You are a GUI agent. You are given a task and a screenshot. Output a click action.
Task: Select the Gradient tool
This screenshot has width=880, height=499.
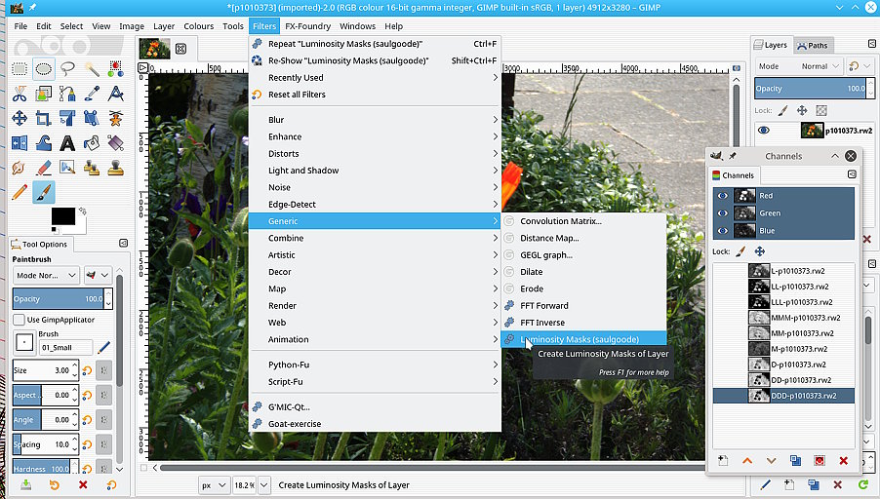click(x=116, y=143)
